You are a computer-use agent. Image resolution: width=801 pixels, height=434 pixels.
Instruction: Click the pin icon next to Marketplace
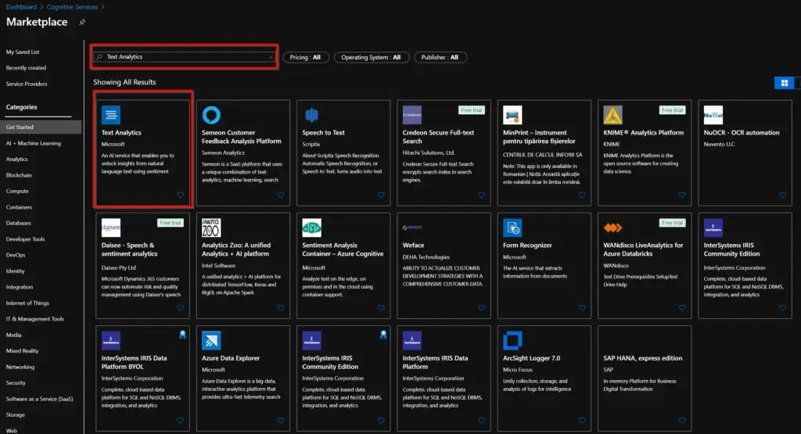coord(81,22)
